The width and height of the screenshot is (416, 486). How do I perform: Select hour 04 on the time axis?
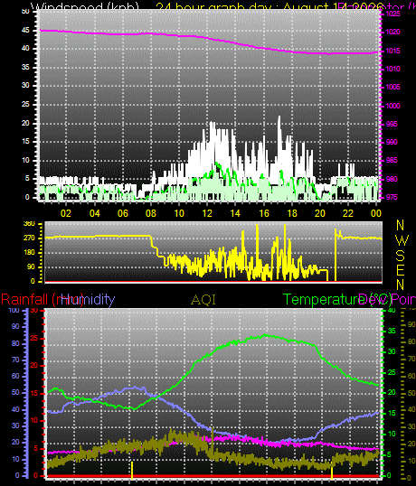coord(95,213)
